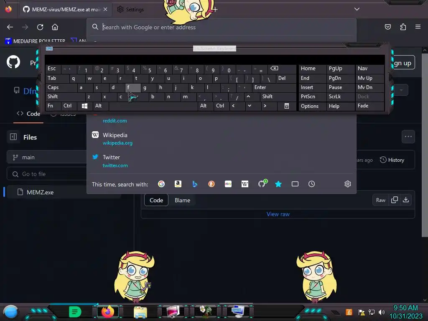Image resolution: width=428 pixels, height=321 pixels.
Task: Open GitHub homepage logo
Action: pyautogui.click(x=13, y=62)
